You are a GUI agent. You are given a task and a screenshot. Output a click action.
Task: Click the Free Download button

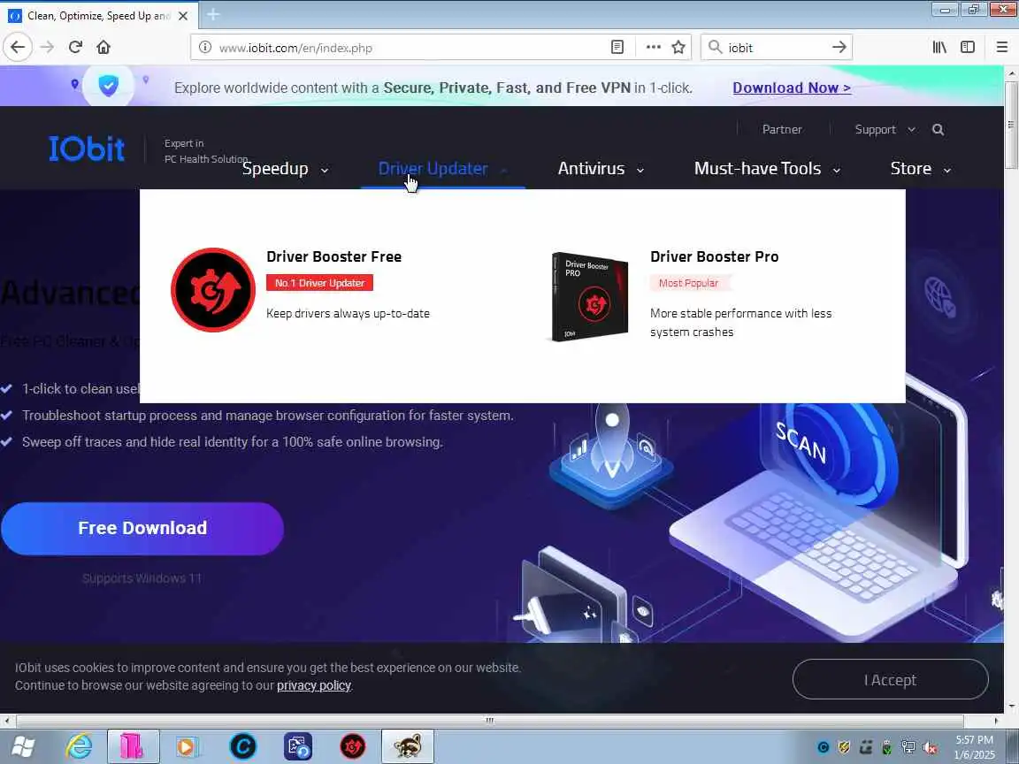[142, 528]
